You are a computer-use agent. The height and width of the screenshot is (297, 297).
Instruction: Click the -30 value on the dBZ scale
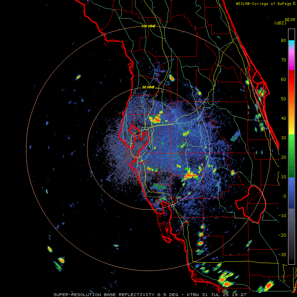(282, 255)
